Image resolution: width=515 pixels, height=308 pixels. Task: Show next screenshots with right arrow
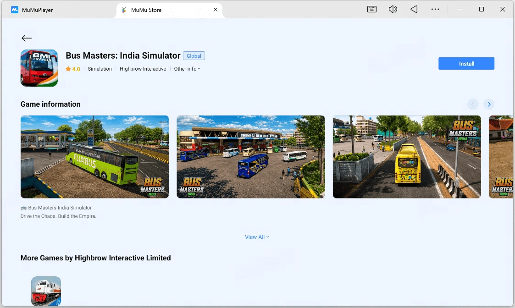[x=489, y=104]
